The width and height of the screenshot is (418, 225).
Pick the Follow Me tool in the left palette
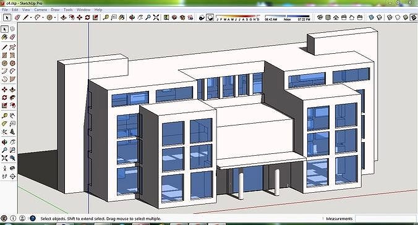pos(12,98)
